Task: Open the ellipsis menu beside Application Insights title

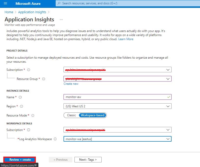Action: coord(61,20)
